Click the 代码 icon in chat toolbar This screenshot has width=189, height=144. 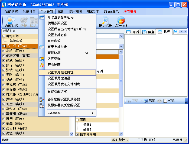click(x=169, y=101)
